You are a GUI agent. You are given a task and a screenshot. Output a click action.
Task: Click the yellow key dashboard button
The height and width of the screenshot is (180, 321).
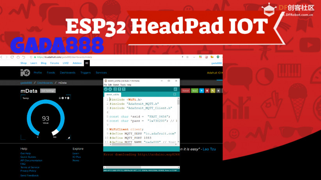(x=213, y=91)
